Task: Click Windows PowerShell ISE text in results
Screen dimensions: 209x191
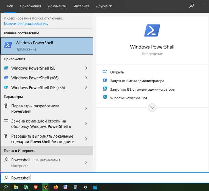Action: tap(33, 68)
